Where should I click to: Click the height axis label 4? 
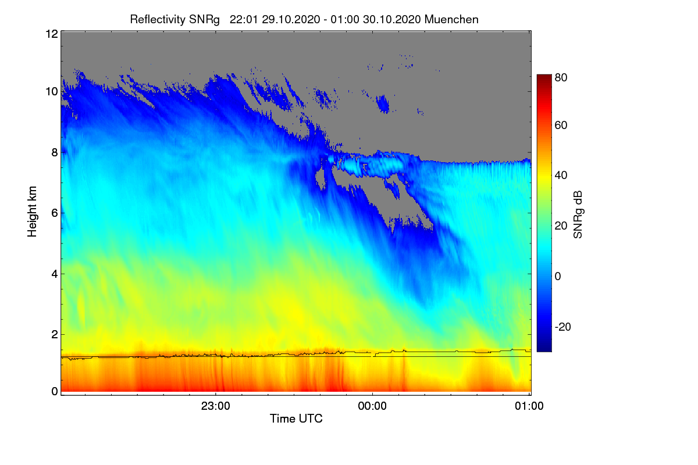point(54,273)
